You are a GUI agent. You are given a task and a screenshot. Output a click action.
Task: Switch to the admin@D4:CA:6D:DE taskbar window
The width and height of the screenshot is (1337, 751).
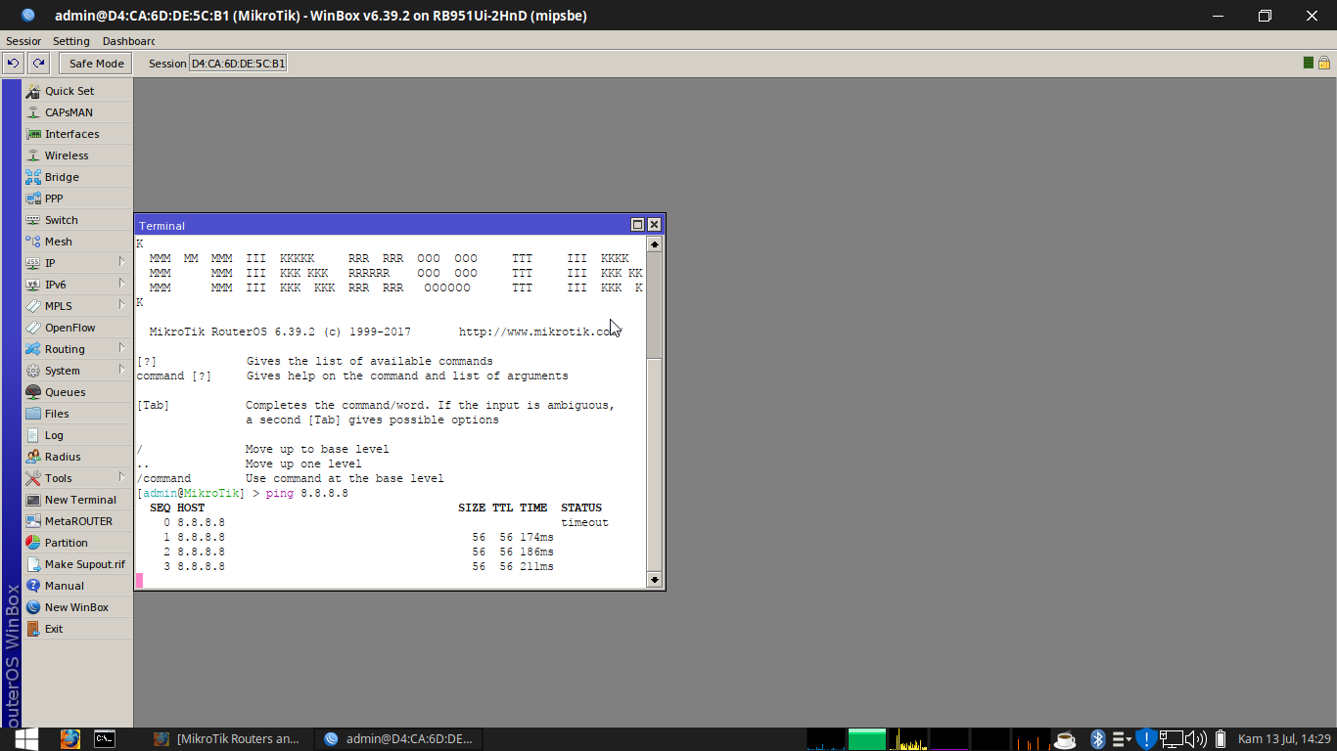(x=399, y=738)
